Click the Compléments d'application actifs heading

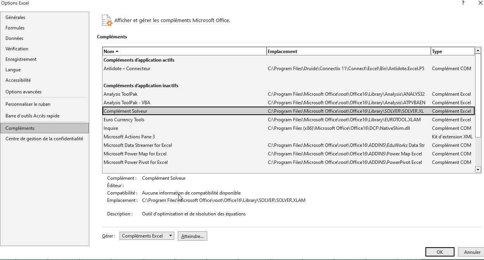coord(139,60)
